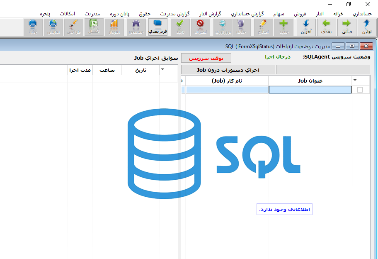Open the گزارش حسابداري menu
The height and width of the screenshot is (259, 378).
pyautogui.click(x=247, y=14)
